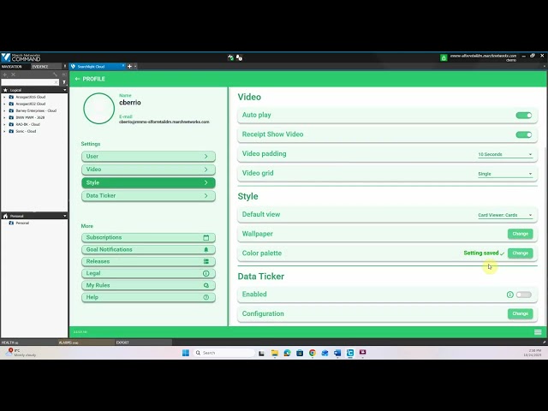Click the Windows taskbar Search box

(x=223, y=353)
